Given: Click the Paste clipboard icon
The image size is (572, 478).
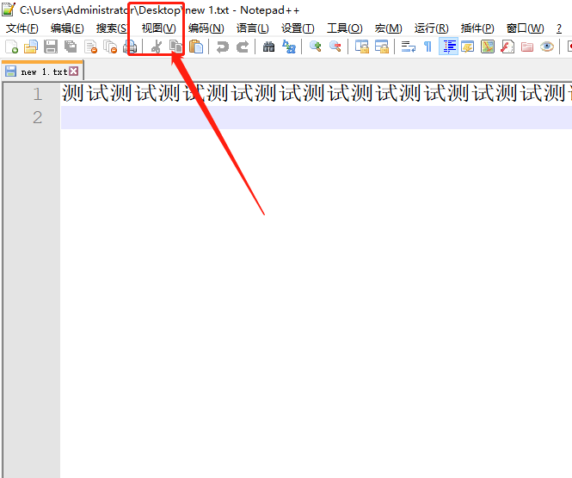Looking at the screenshot, I should tap(196, 47).
